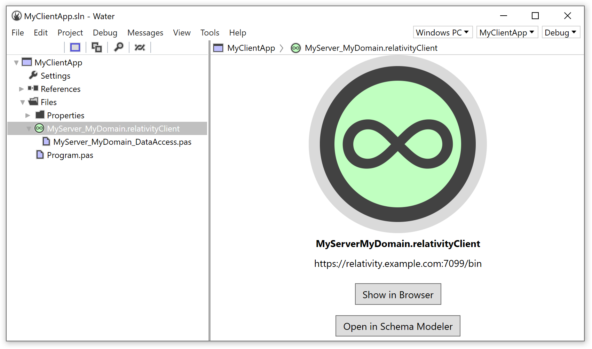Click the relativityClient infinity icon in tree
The height and width of the screenshot is (349, 592).
(x=39, y=128)
